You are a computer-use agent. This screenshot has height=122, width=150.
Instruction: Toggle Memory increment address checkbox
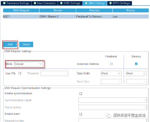tap(136, 64)
